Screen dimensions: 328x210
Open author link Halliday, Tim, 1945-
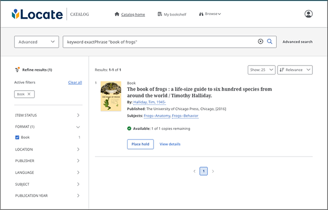[149, 102]
